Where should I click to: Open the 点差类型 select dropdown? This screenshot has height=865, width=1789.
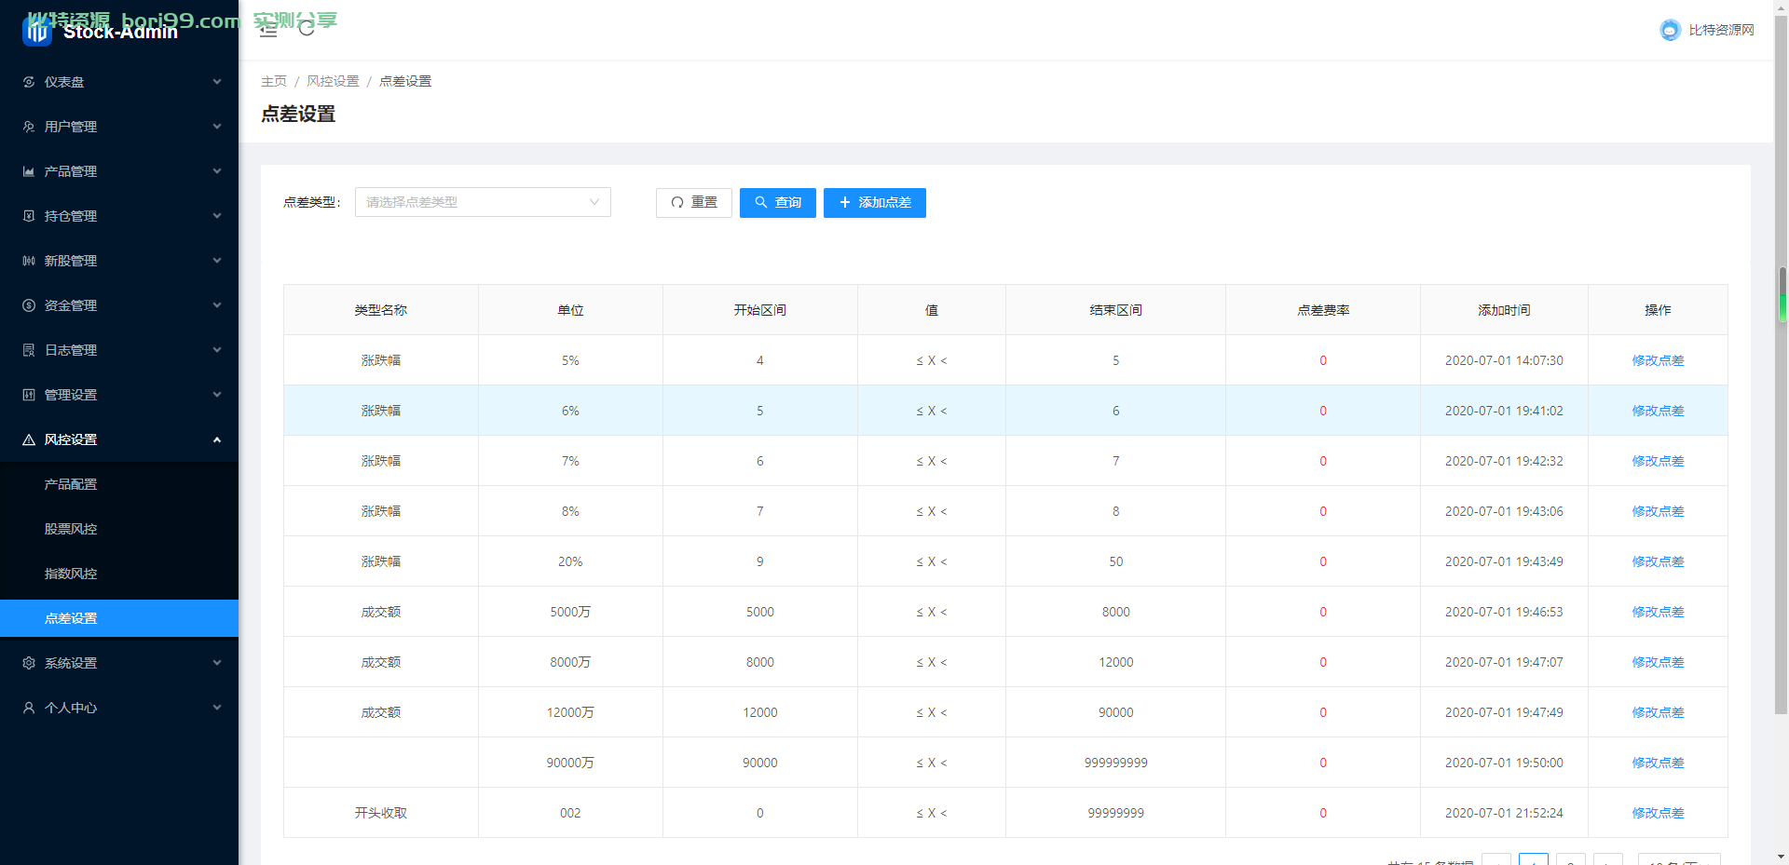[x=483, y=202]
